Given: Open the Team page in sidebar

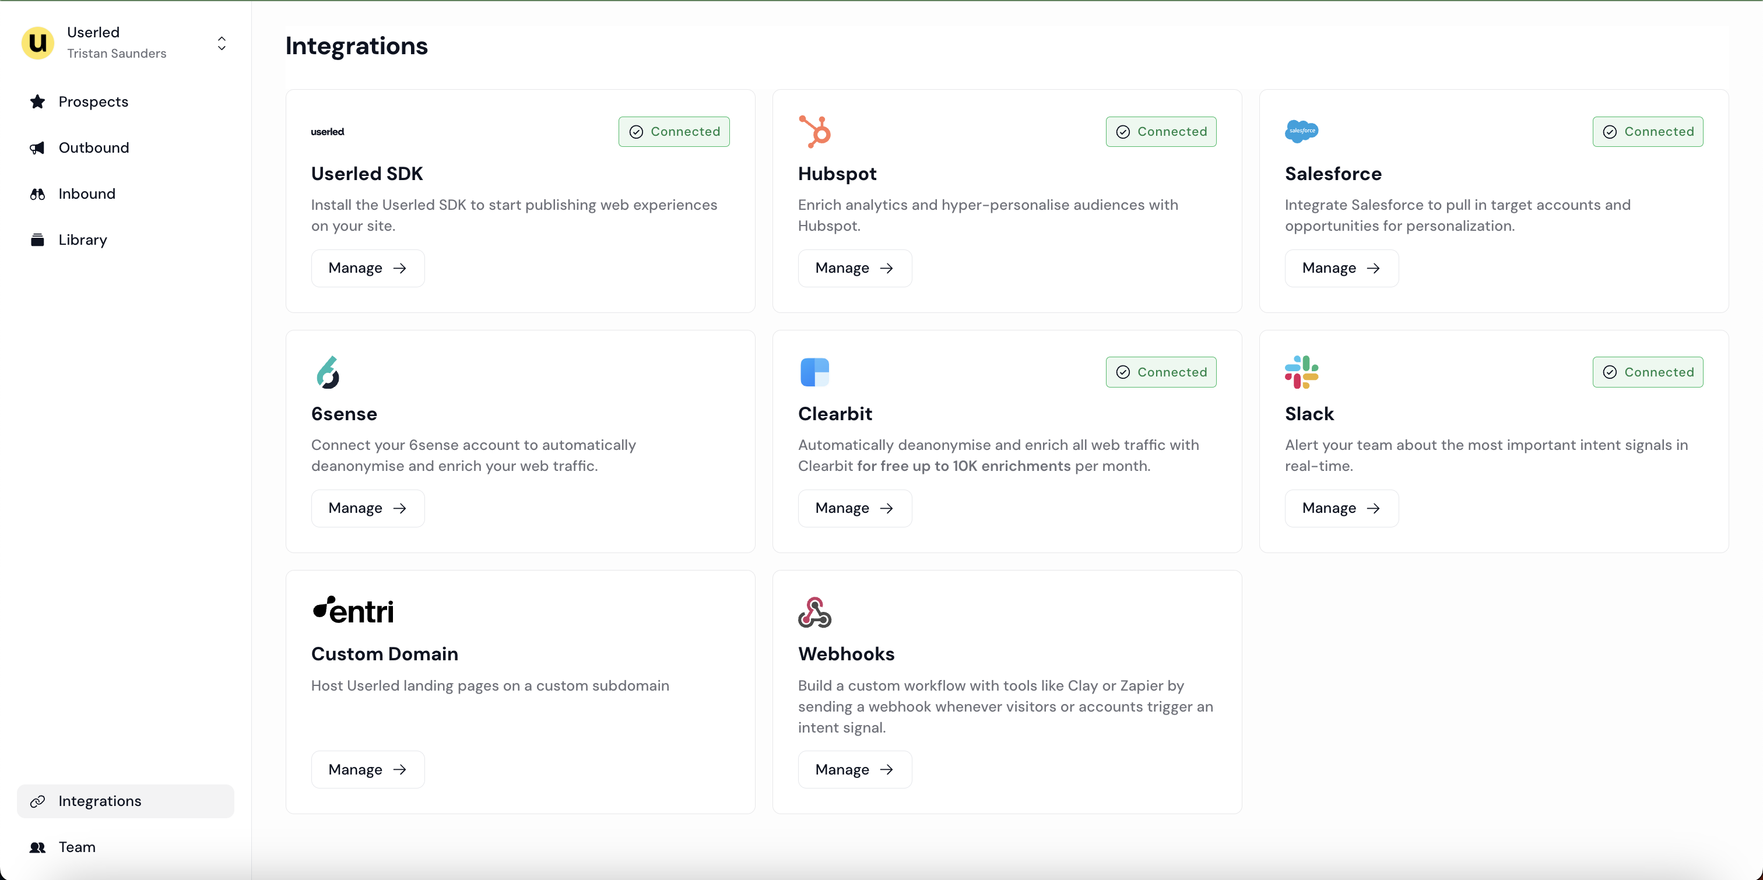Looking at the screenshot, I should pos(76,847).
